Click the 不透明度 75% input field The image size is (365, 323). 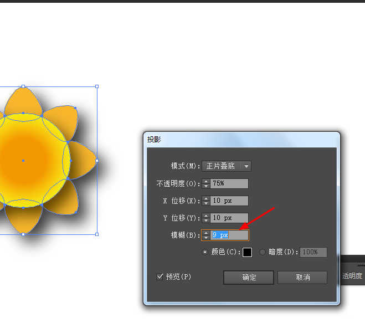click(229, 183)
